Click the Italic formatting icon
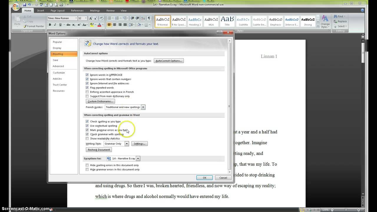Viewport: 377px width, 212px height. click(x=55, y=25)
